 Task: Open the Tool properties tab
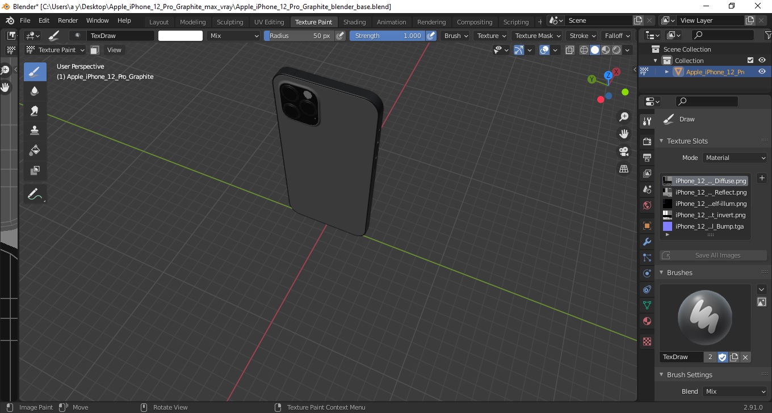point(647,121)
